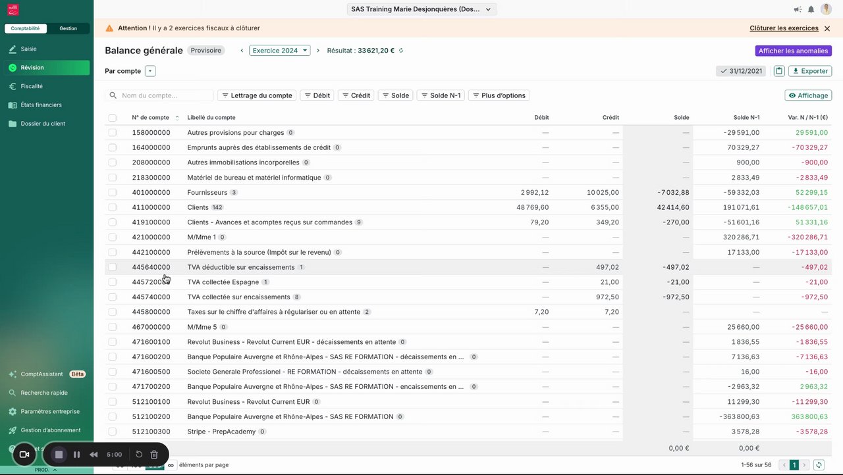
Task: Check the M/Mme 1 row checkbox
Action: [113, 238]
